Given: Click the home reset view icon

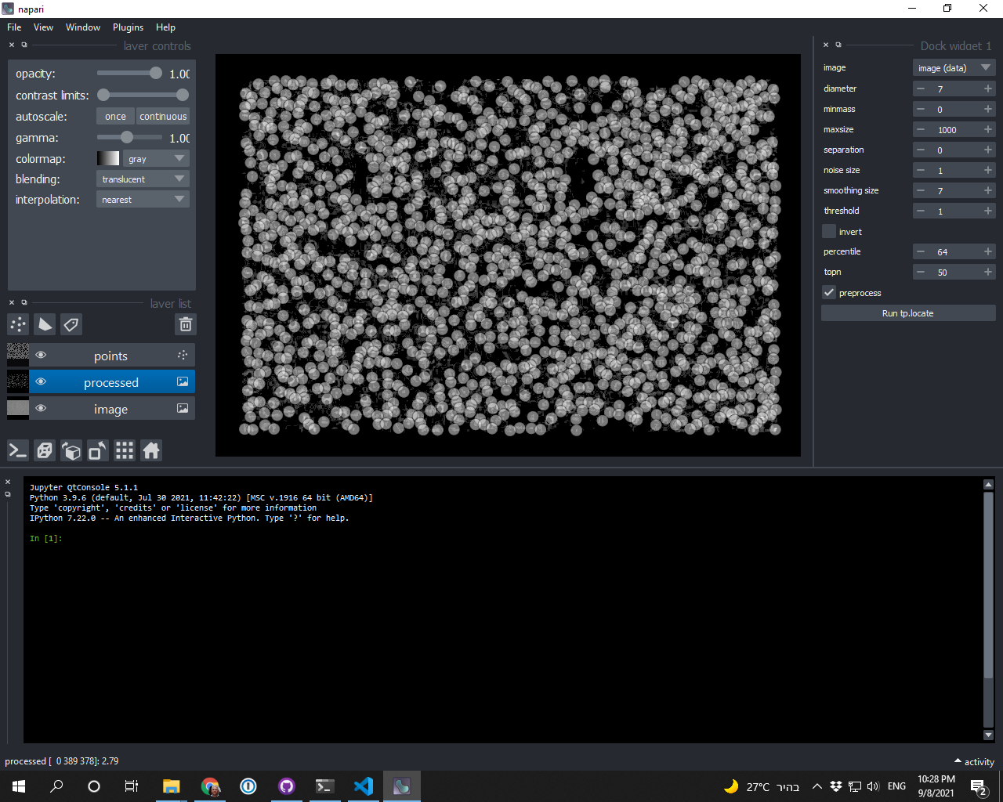Looking at the screenshot, I should pos(150,450).
